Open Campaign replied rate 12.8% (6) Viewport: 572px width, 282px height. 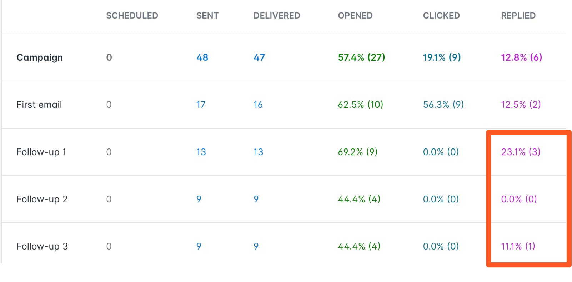pyautogui.click(x=521, y=57)
